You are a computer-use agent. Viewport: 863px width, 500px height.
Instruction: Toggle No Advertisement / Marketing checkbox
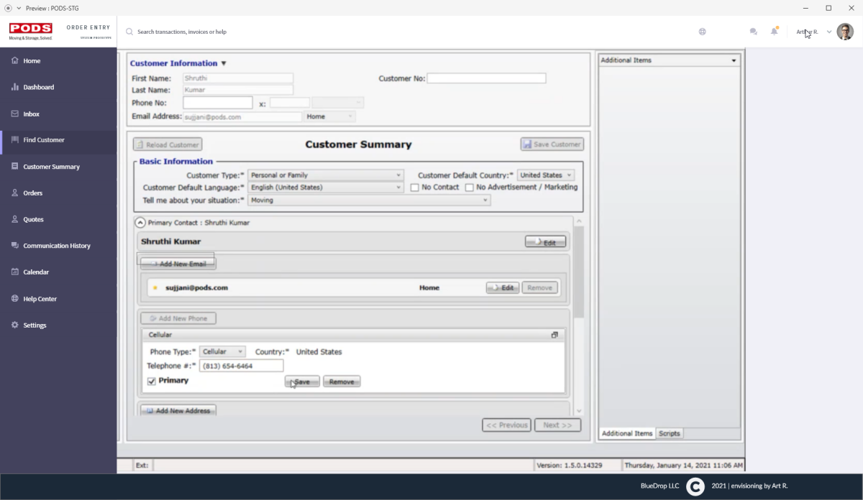[x=470, y=187]
